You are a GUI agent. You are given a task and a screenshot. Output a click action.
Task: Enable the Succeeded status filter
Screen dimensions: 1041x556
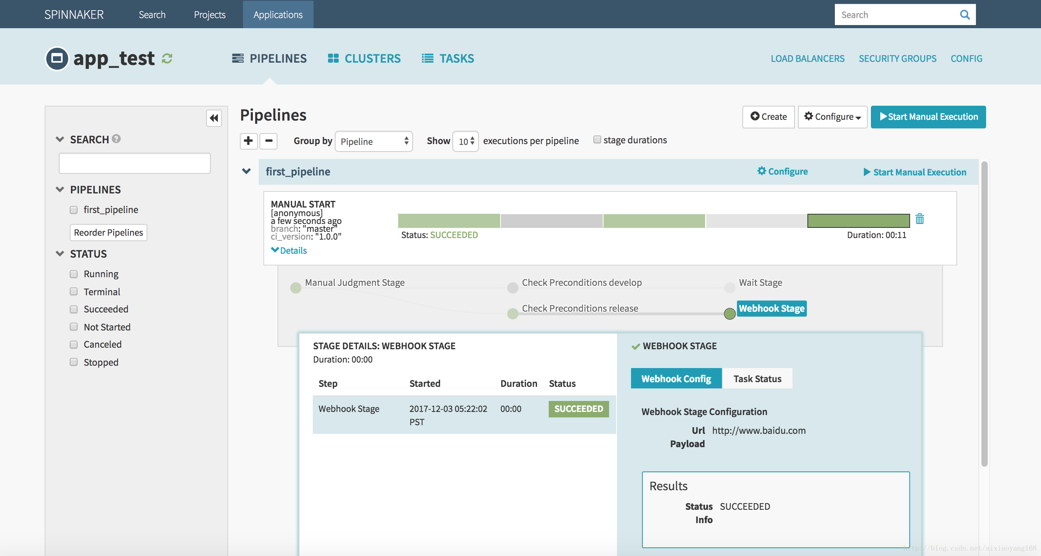74,309
